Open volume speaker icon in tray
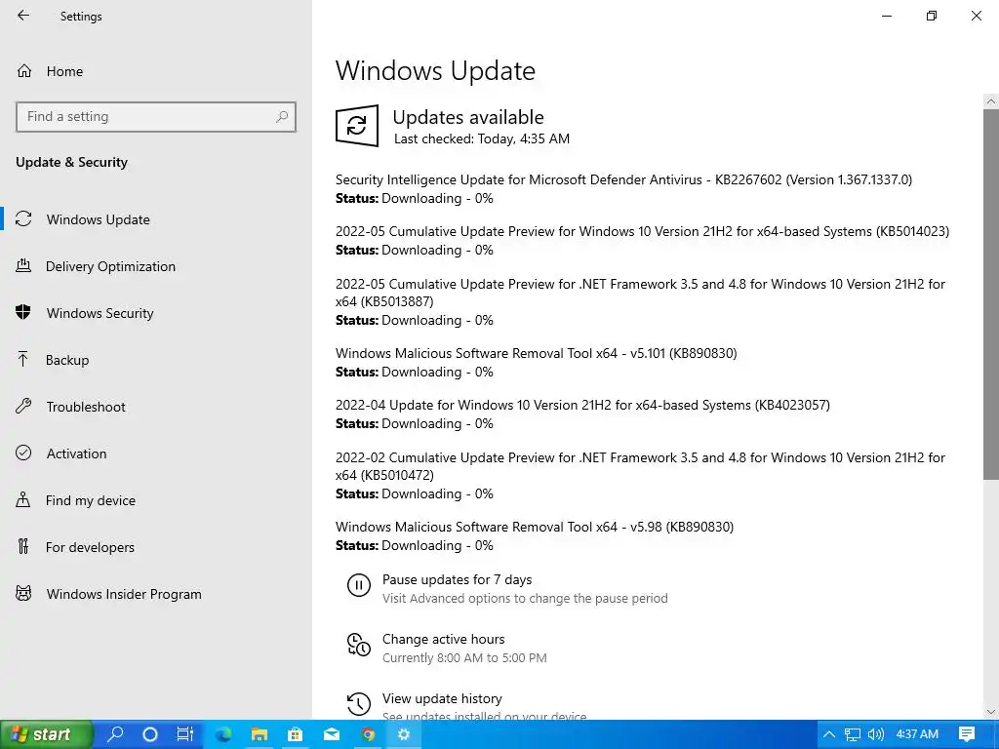This screenshot has width=999, height=749. (x=876, y=734)
